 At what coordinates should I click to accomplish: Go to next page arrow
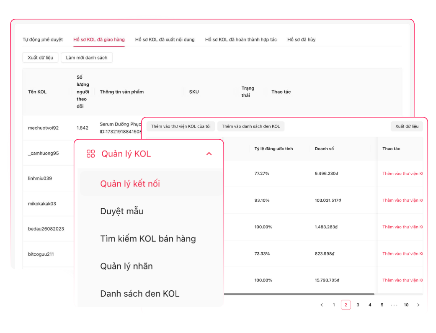(418, 305)
